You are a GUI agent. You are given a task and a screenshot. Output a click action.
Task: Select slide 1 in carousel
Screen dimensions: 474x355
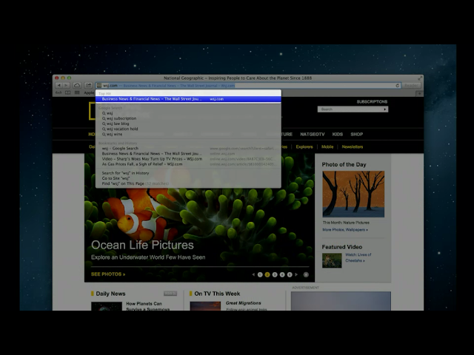point(260,274)
